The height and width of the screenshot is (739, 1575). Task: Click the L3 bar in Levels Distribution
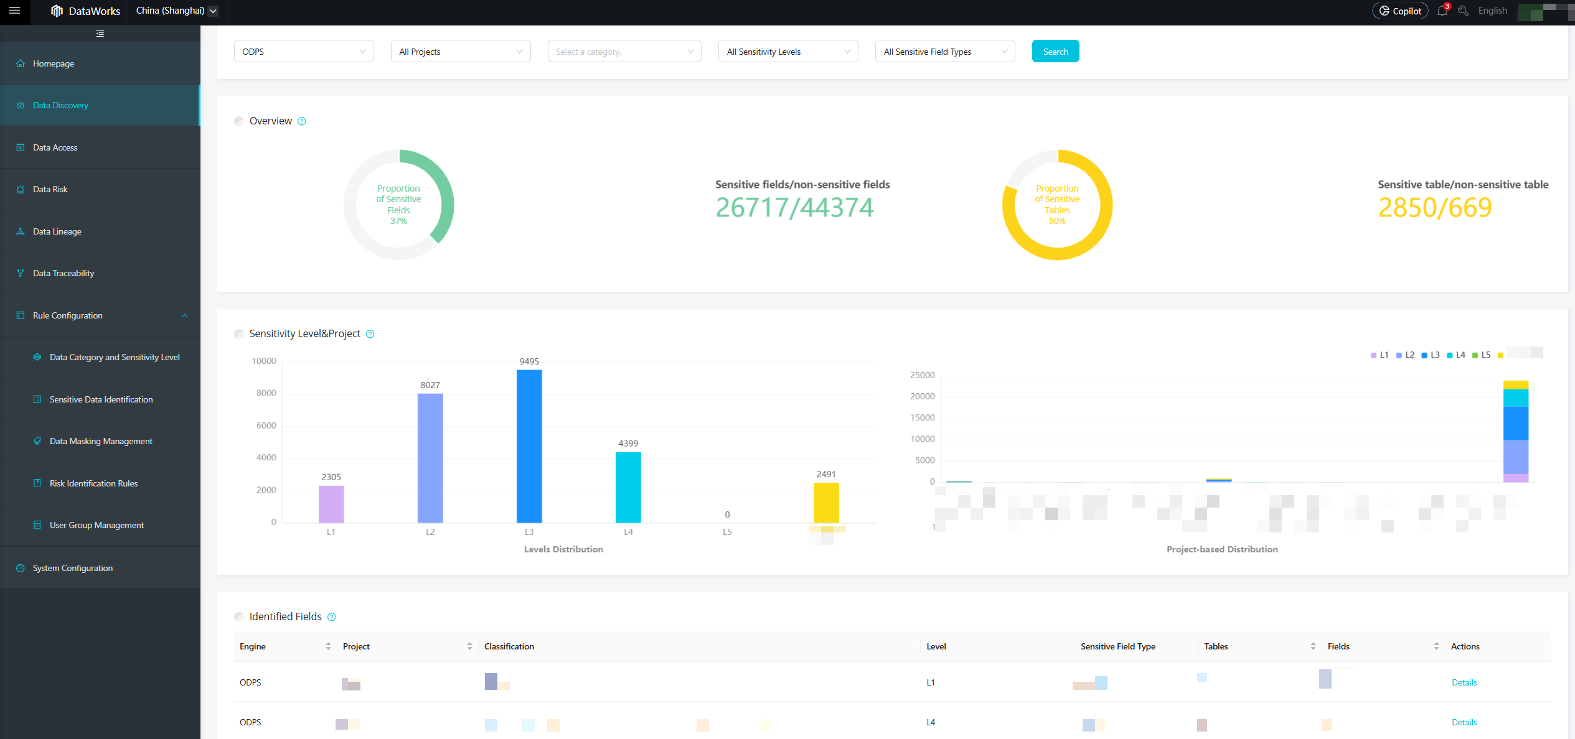[x=529, y=446]
